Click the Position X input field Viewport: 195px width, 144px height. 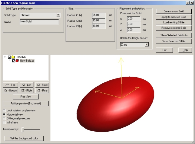tap(134, 19)
